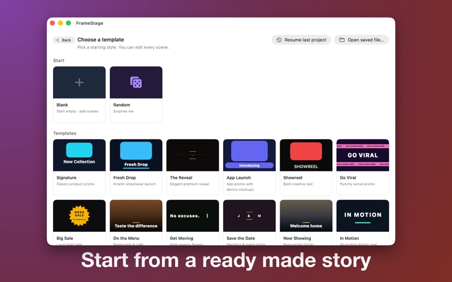
Task: Click 'Start empty · add scenes' description
Action: [77, 111]
